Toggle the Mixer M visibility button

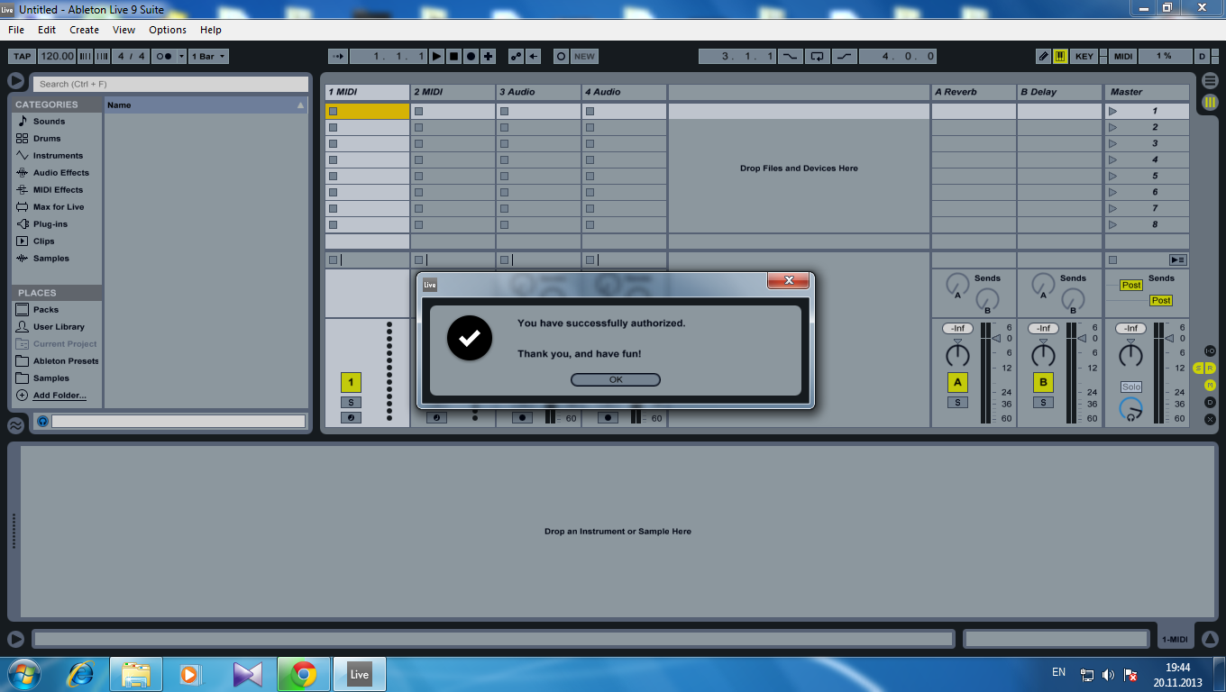pyautogui.click(x=1210, y=385)
